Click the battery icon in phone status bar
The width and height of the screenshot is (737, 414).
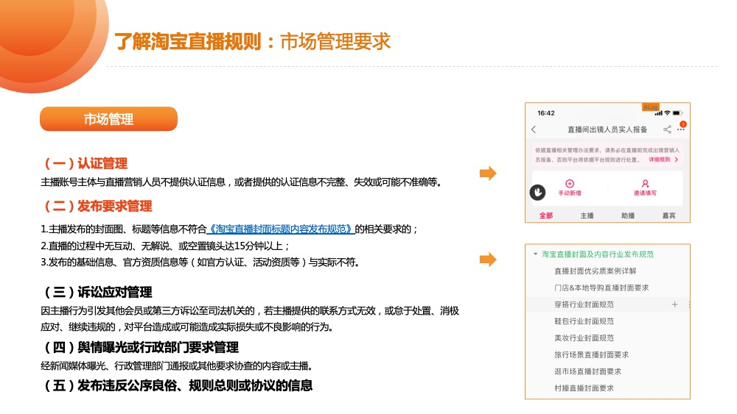[678, 113]
